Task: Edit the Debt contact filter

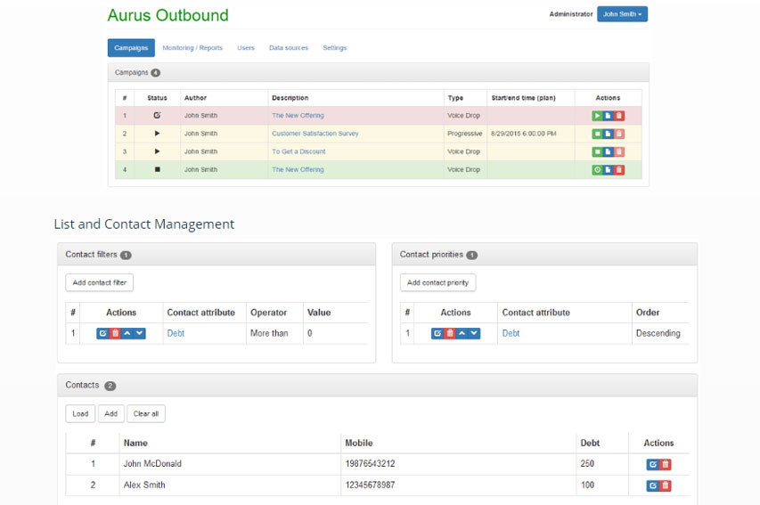Action: click(102, 333)
